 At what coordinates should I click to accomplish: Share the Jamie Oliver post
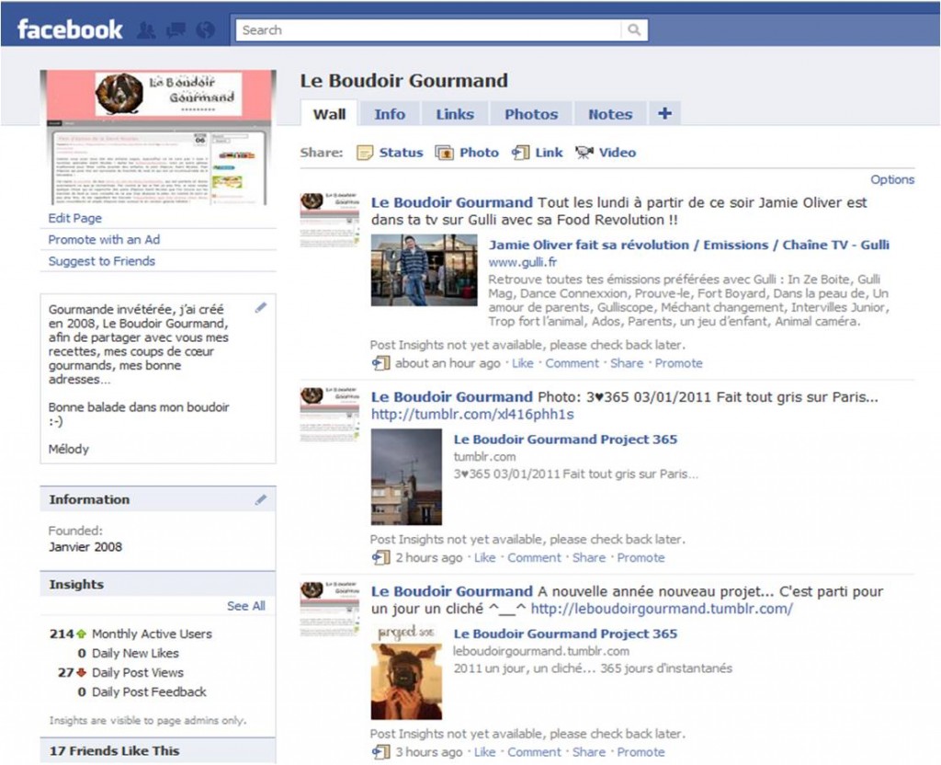click(x=627, y=363)
